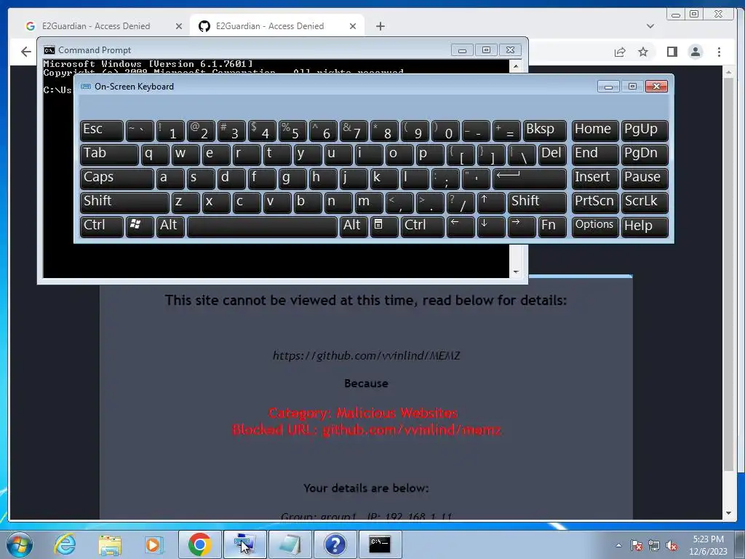Click the muted volume tray icon
The image size is (745, 559).
[672, 545]
